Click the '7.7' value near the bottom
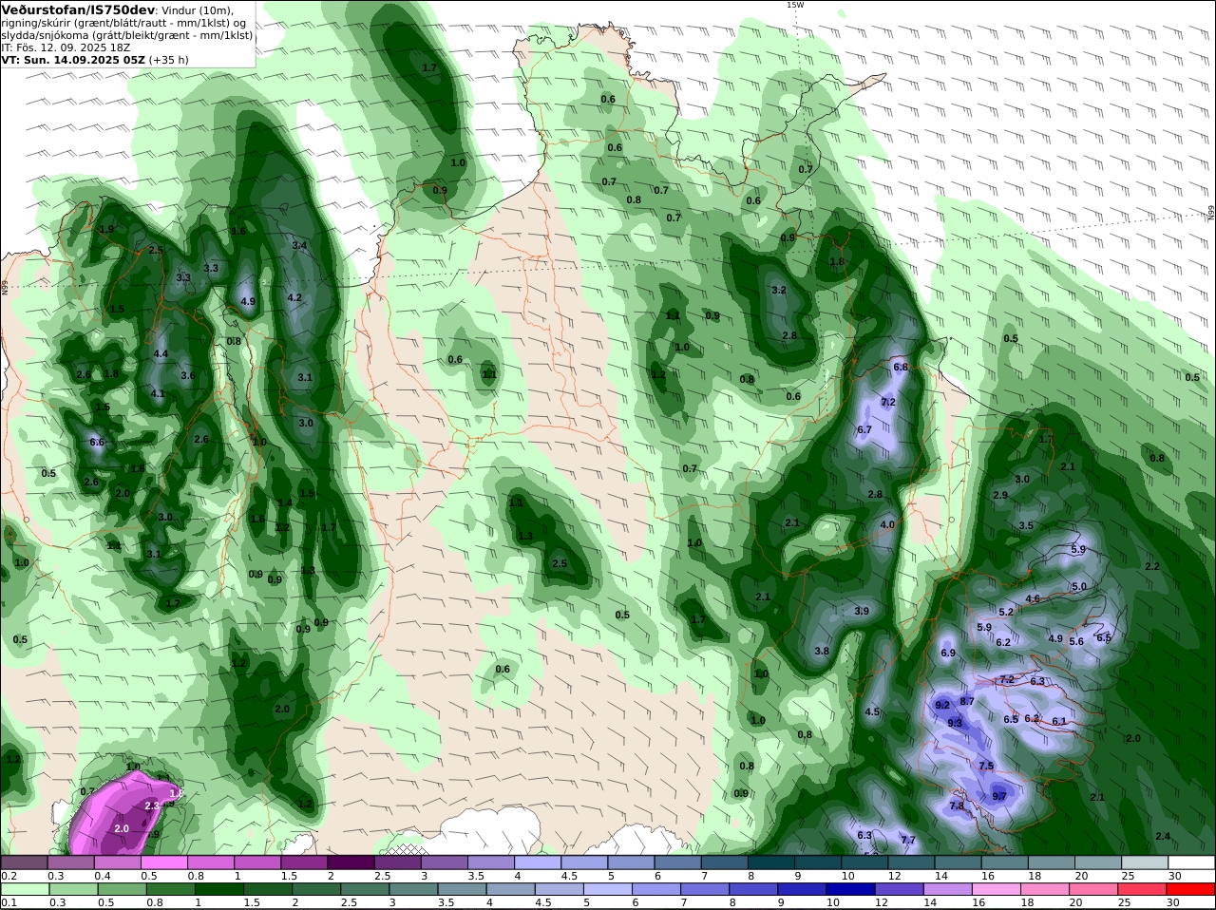Image resolution: width=1216 pixels, height=910 pixels. tap(908, 840)
